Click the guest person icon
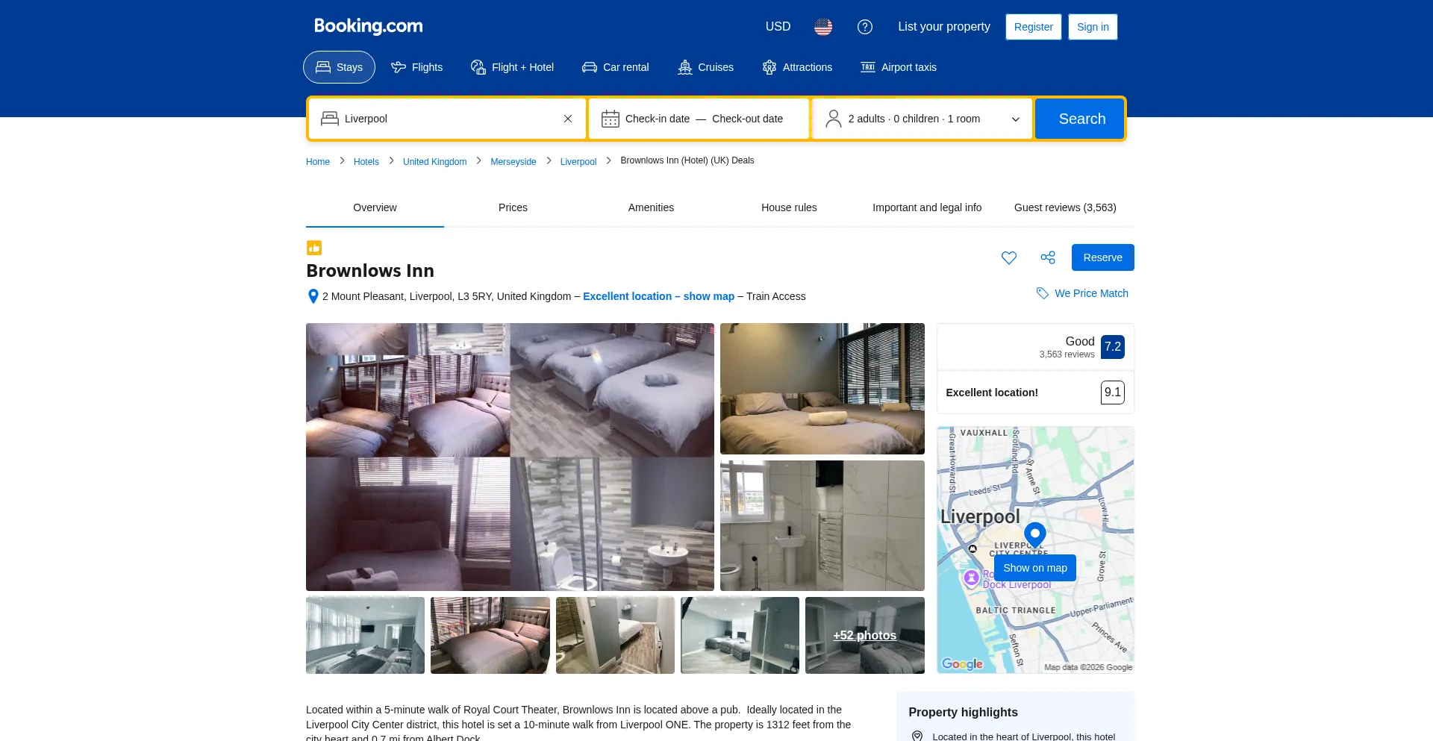 click(x=834, y=119)
